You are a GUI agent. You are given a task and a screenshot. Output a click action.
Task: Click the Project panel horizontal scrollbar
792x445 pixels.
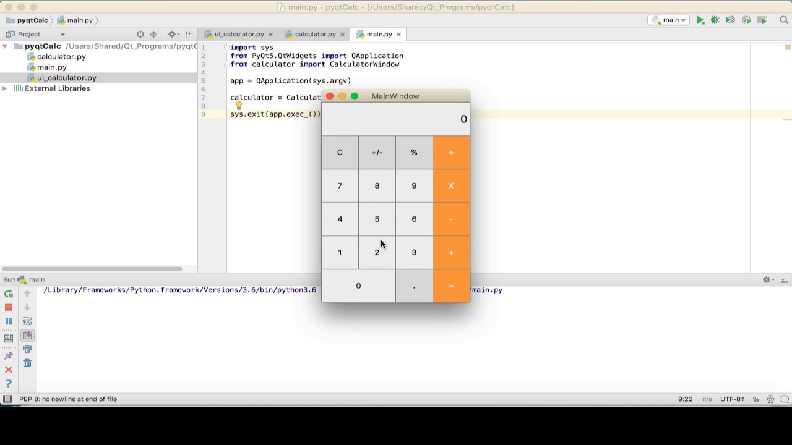point(92,269)
